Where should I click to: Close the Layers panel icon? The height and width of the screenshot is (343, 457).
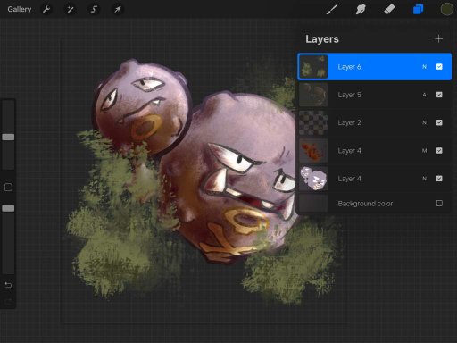click(x=418, y=9)
